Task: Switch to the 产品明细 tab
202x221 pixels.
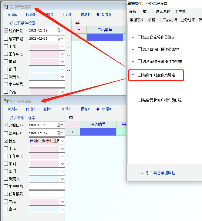Action: click(170, 20)
